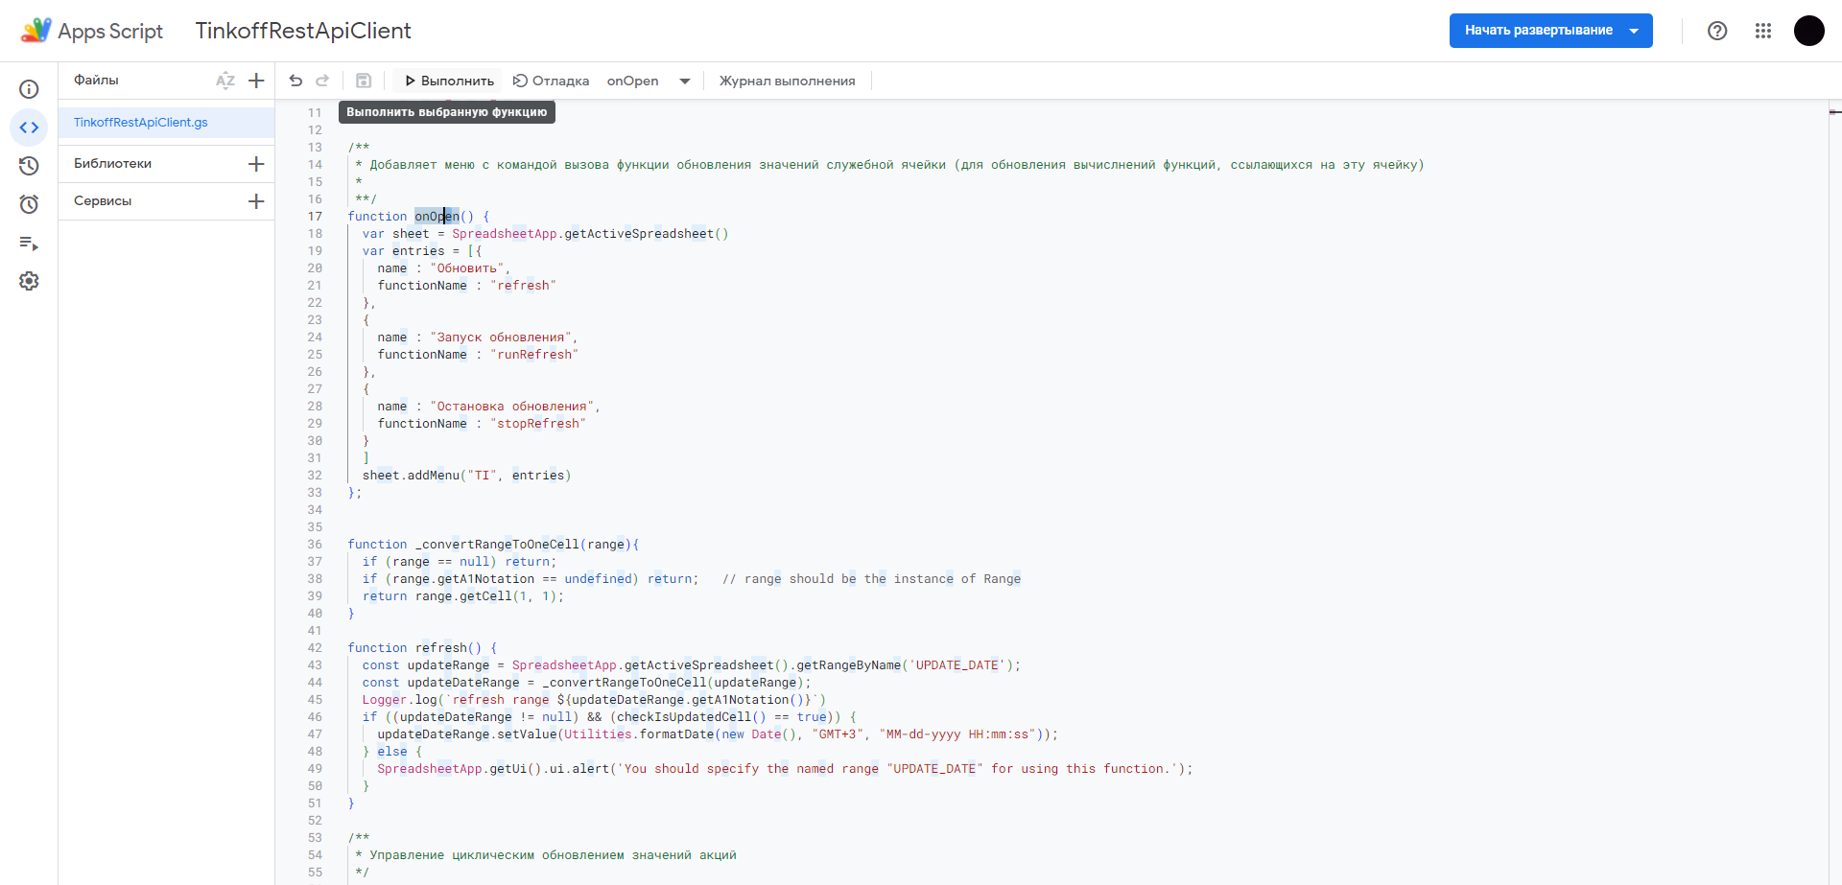Add a new file with plus icon
The image size is (1842, 885).
(256, 81)
